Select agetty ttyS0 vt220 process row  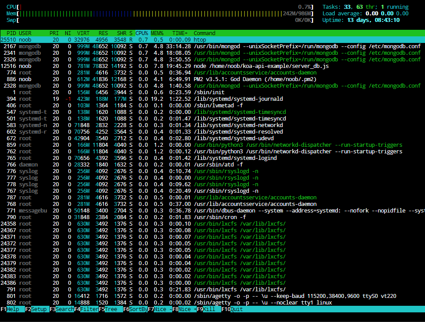212,296
